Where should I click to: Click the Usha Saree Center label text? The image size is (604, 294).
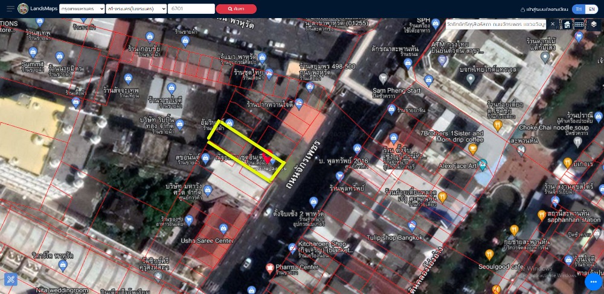[207, 240]
